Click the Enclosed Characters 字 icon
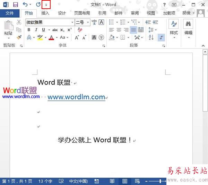 click(101, 37)
